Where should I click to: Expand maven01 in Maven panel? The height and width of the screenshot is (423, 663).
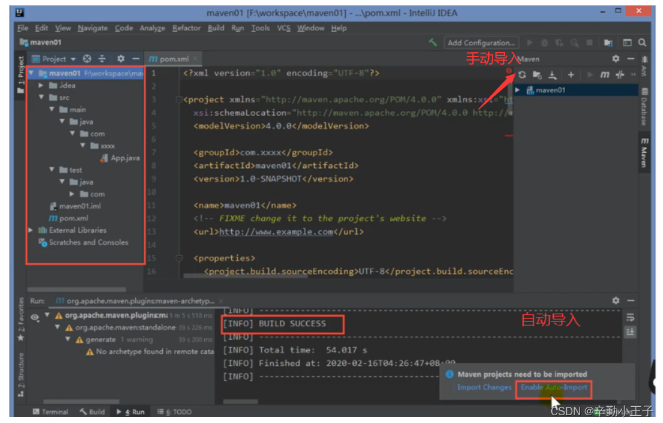(517, 90)
